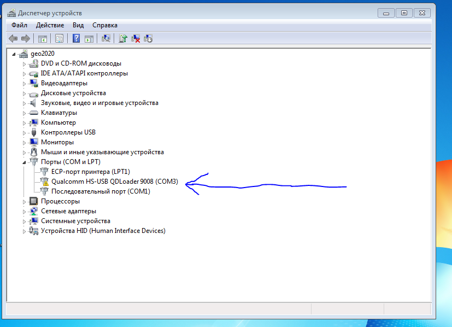Scan for hardware changes toolbar icon
This screenshot has width=452, height=327.
coord(106,38)
